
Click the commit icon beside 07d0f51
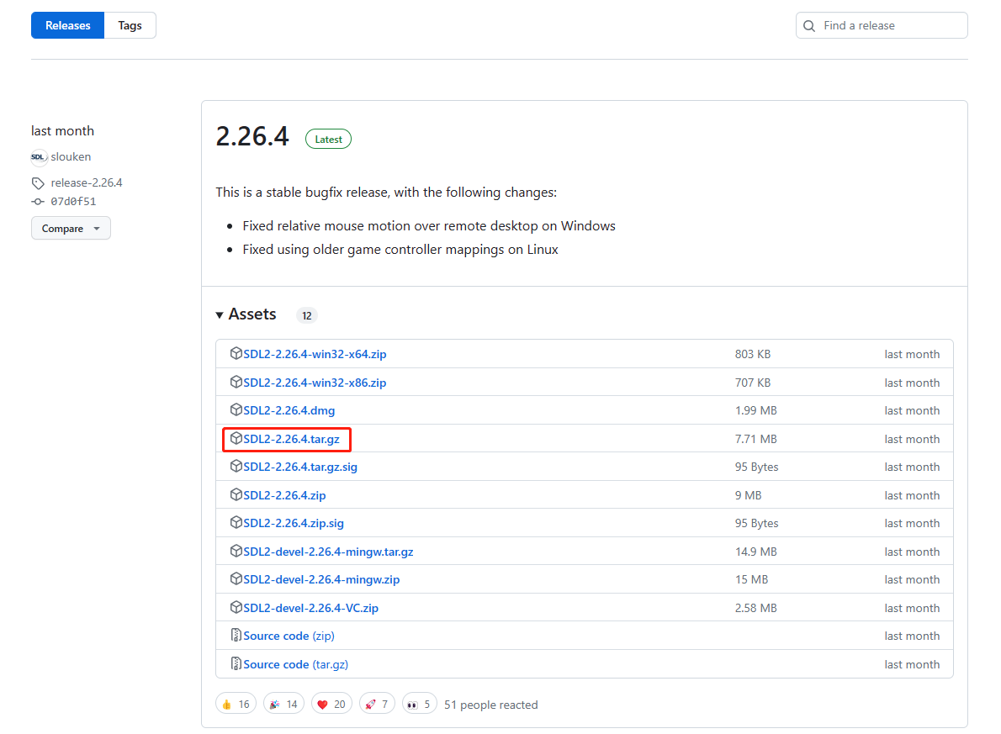point(38,202)
